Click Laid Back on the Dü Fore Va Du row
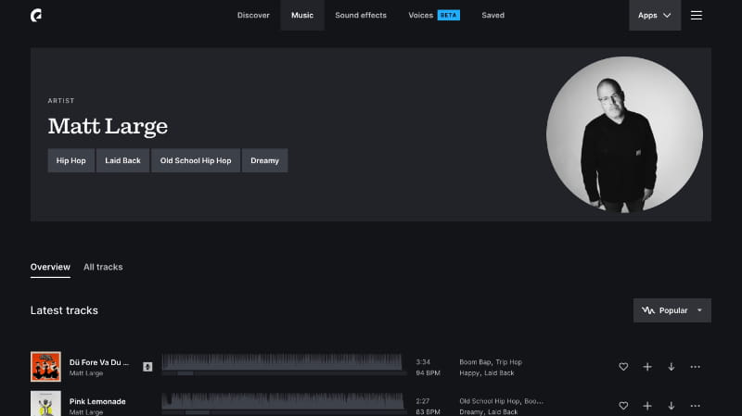Viewport: 742px width, 416px height. click(499, 373)
